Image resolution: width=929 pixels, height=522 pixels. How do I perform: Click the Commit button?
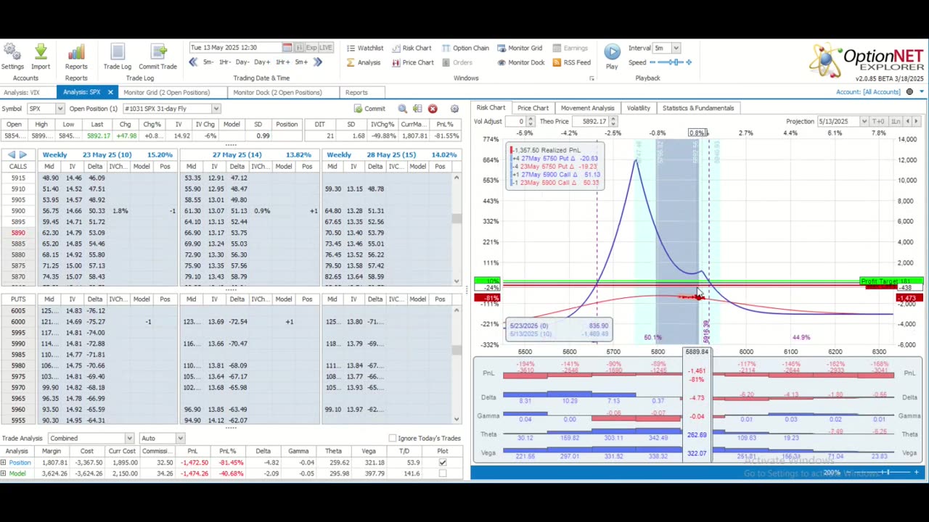[x=370, y=109]
